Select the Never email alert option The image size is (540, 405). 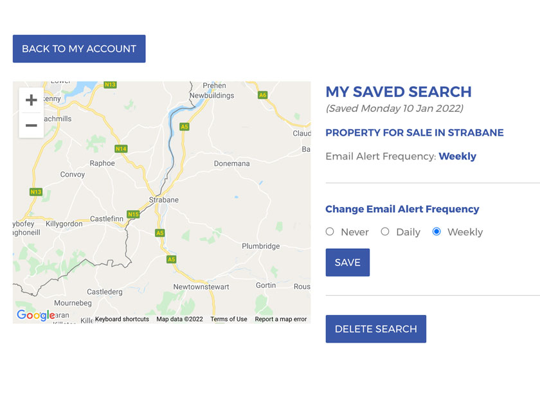click(x=330, y=231)
